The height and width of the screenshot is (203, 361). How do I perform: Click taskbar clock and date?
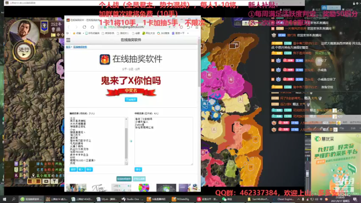(340, 199)
